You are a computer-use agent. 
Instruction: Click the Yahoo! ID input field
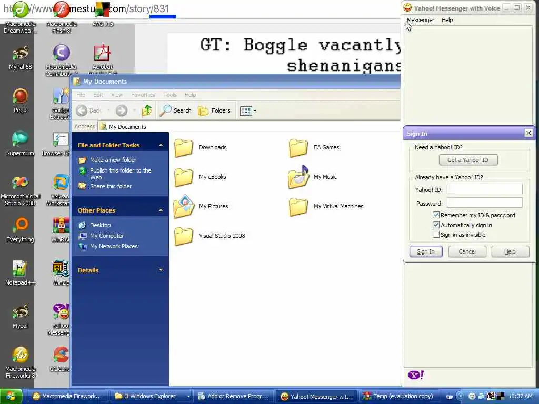(x=484, y=189)
